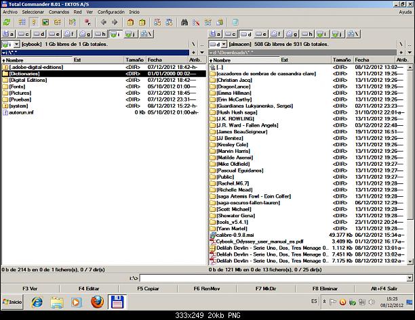Click right panel scrollbar down arrow
The height and width of the screenshot is (320, 415).
click(x=410, y=261)
